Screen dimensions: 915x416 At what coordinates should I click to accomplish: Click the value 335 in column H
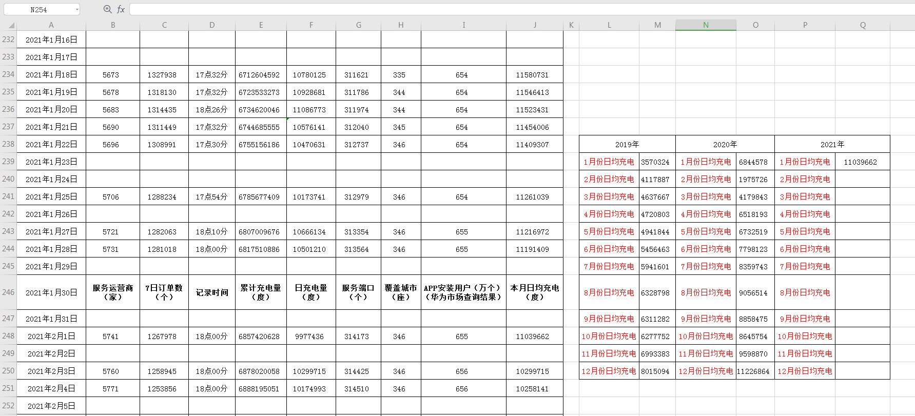coord(399,75)
